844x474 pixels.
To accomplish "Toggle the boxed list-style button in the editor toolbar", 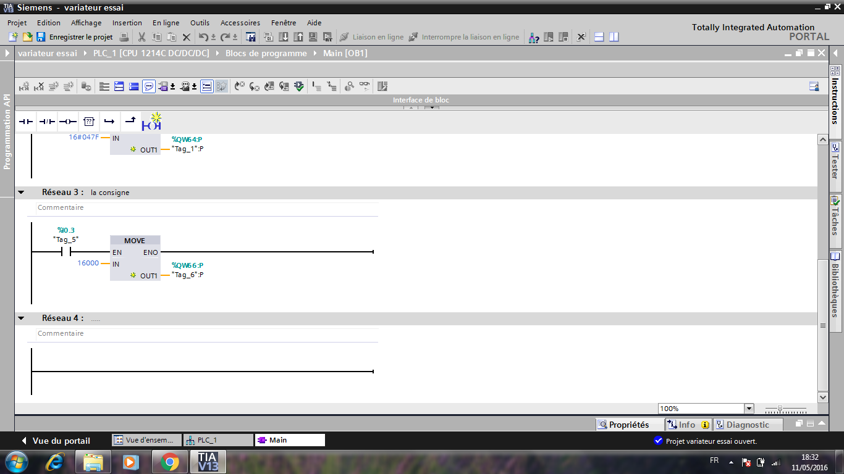I will (207, 86).
